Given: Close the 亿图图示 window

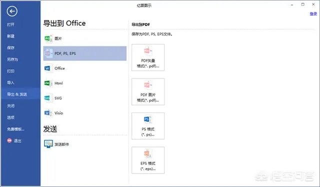Looking at the screenshot, I should (x=313, y=4).
